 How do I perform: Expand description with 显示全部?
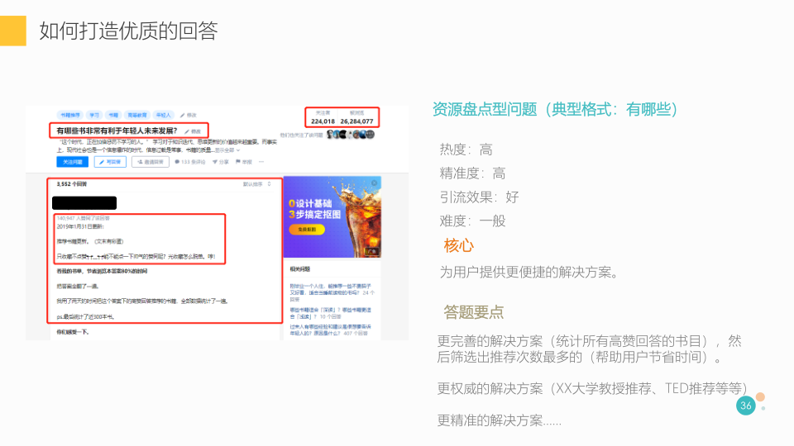[227, 150]
